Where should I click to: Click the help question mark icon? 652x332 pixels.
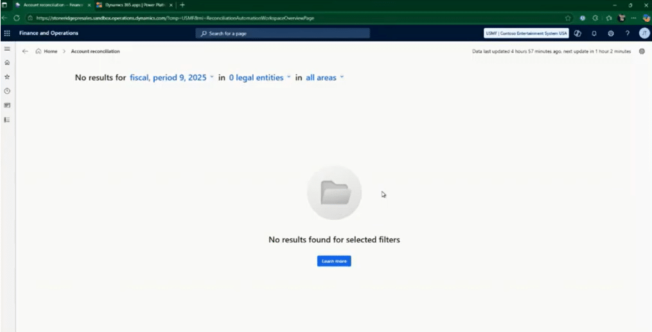coord(628,33)
